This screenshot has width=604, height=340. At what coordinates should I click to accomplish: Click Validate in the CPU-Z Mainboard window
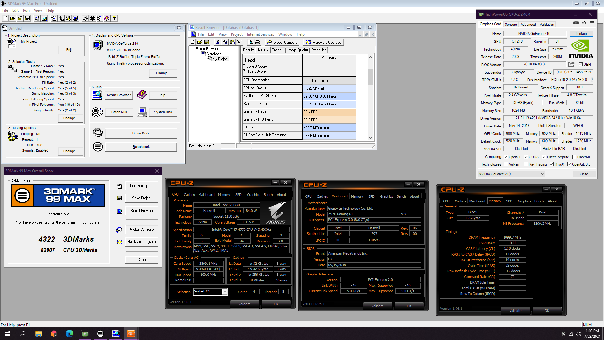377,306
